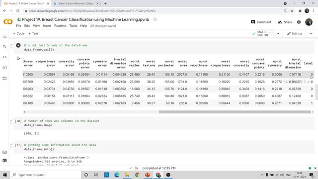Open Colab settings gear
The width and height of the screenshot is (318, 179).
pyautogui.click(x=299, y=22)
